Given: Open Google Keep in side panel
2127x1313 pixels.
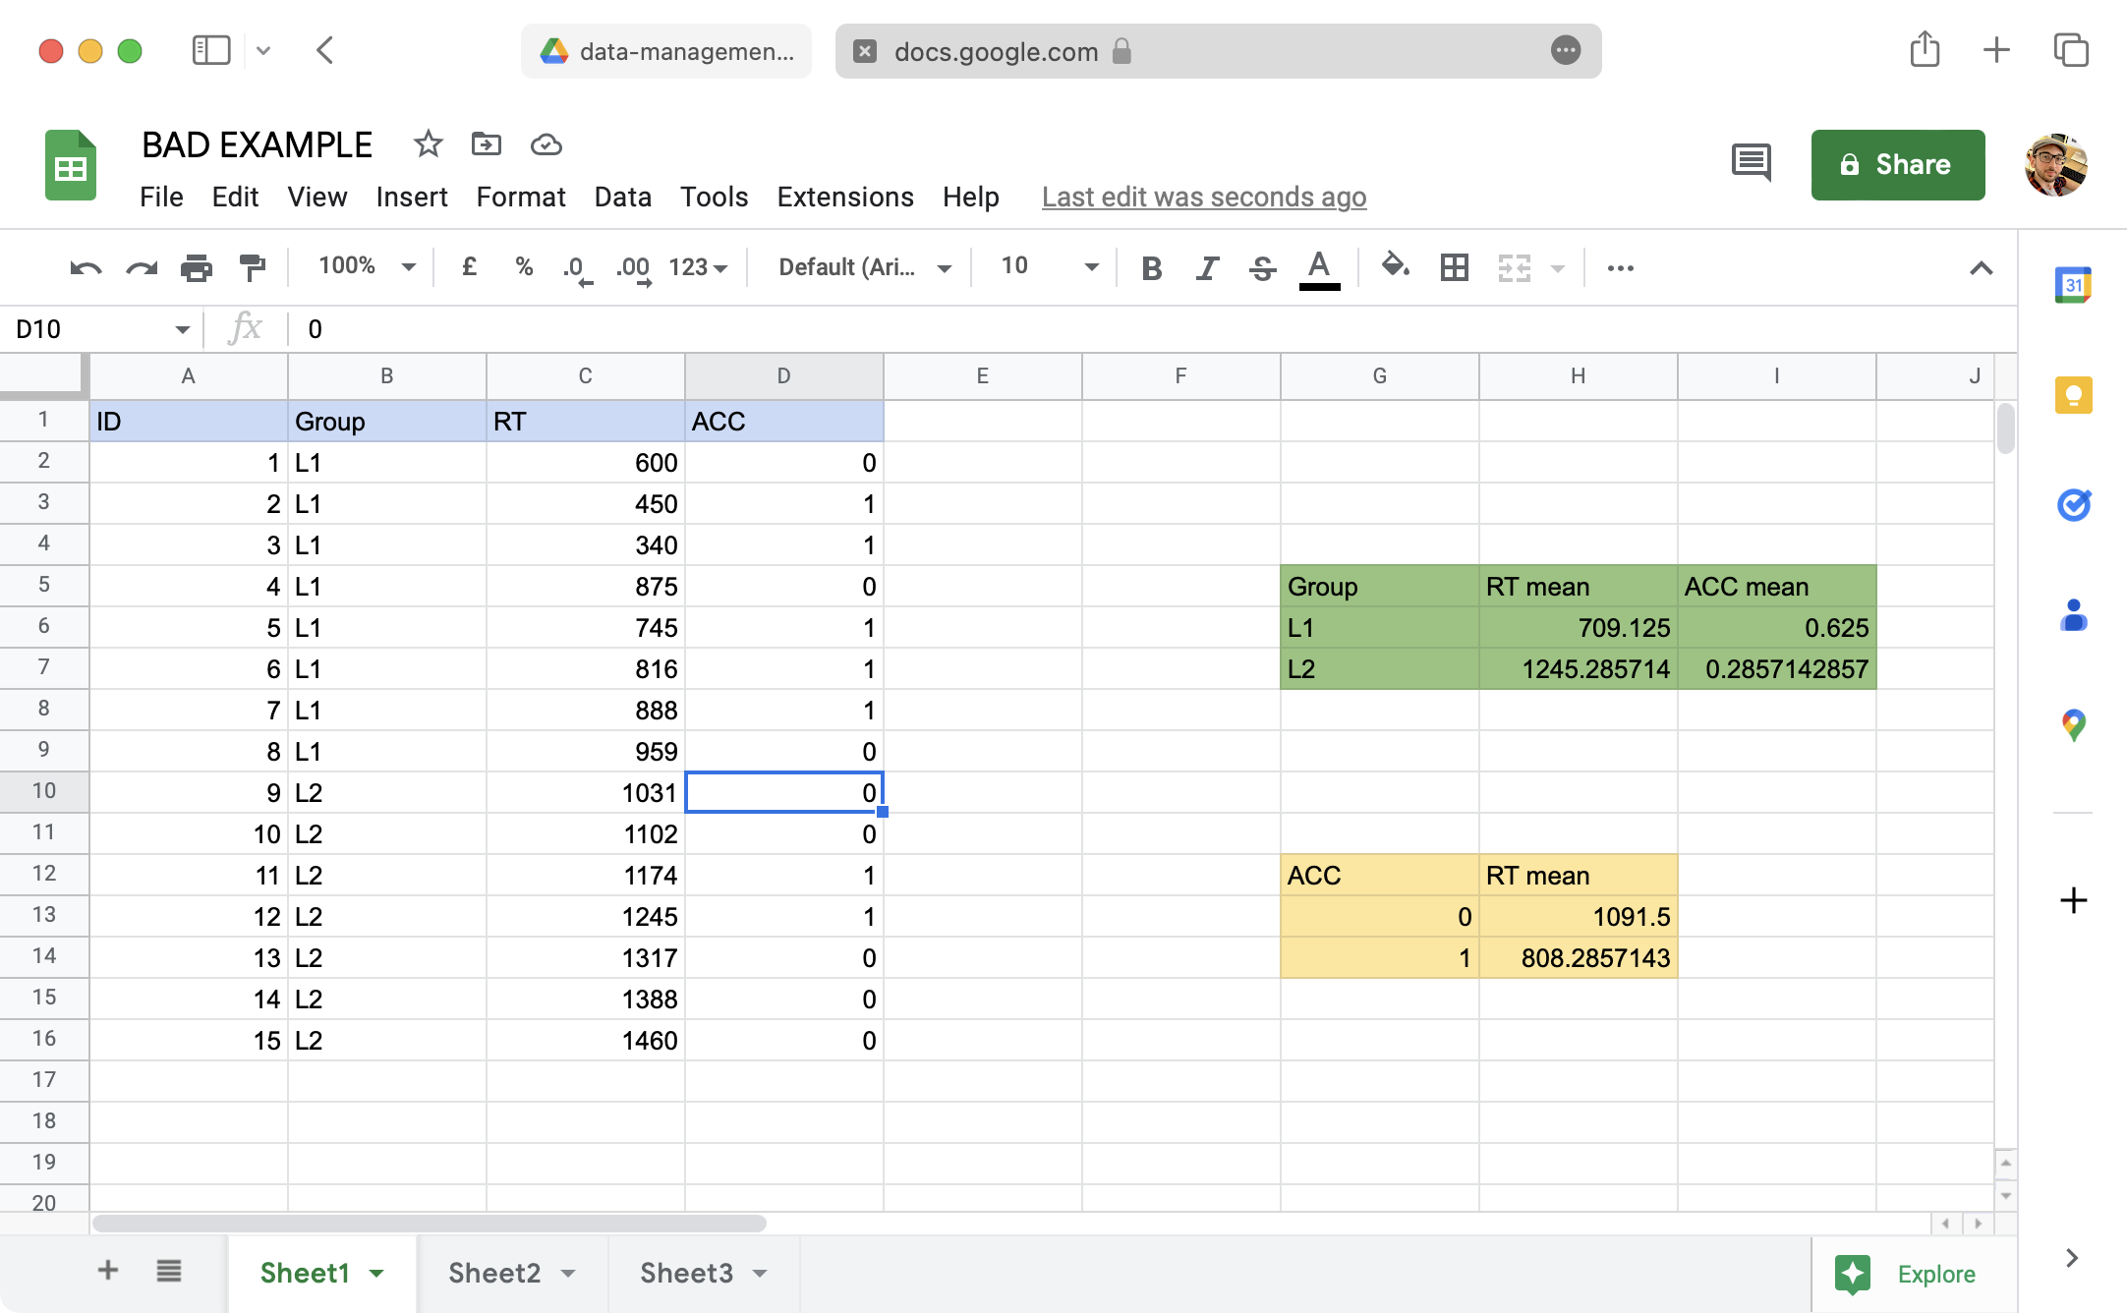Looking at the screenshot, I should 2073,395.
